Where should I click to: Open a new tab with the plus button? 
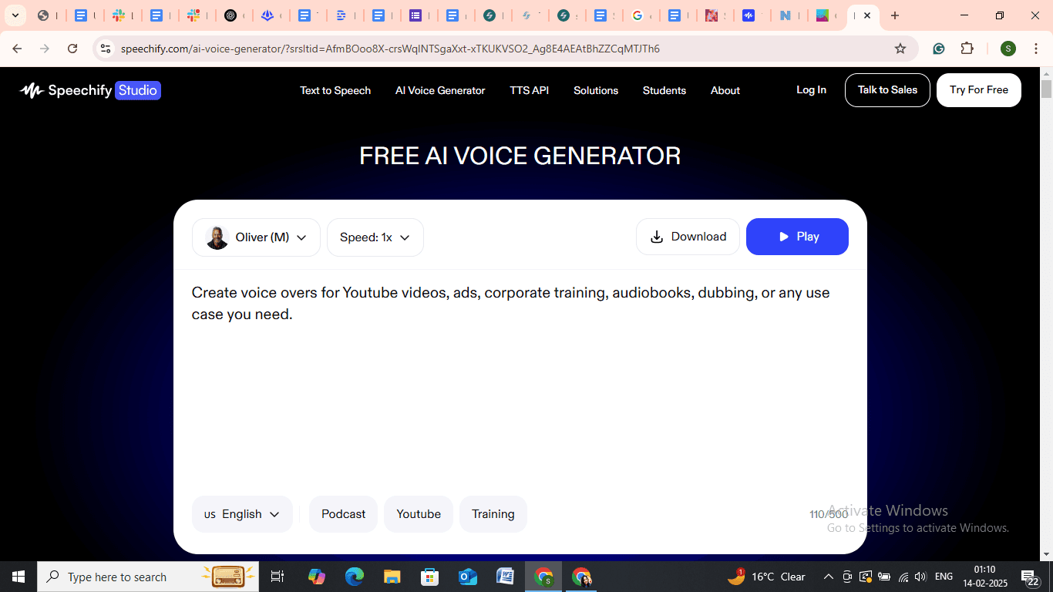point(895,15)
